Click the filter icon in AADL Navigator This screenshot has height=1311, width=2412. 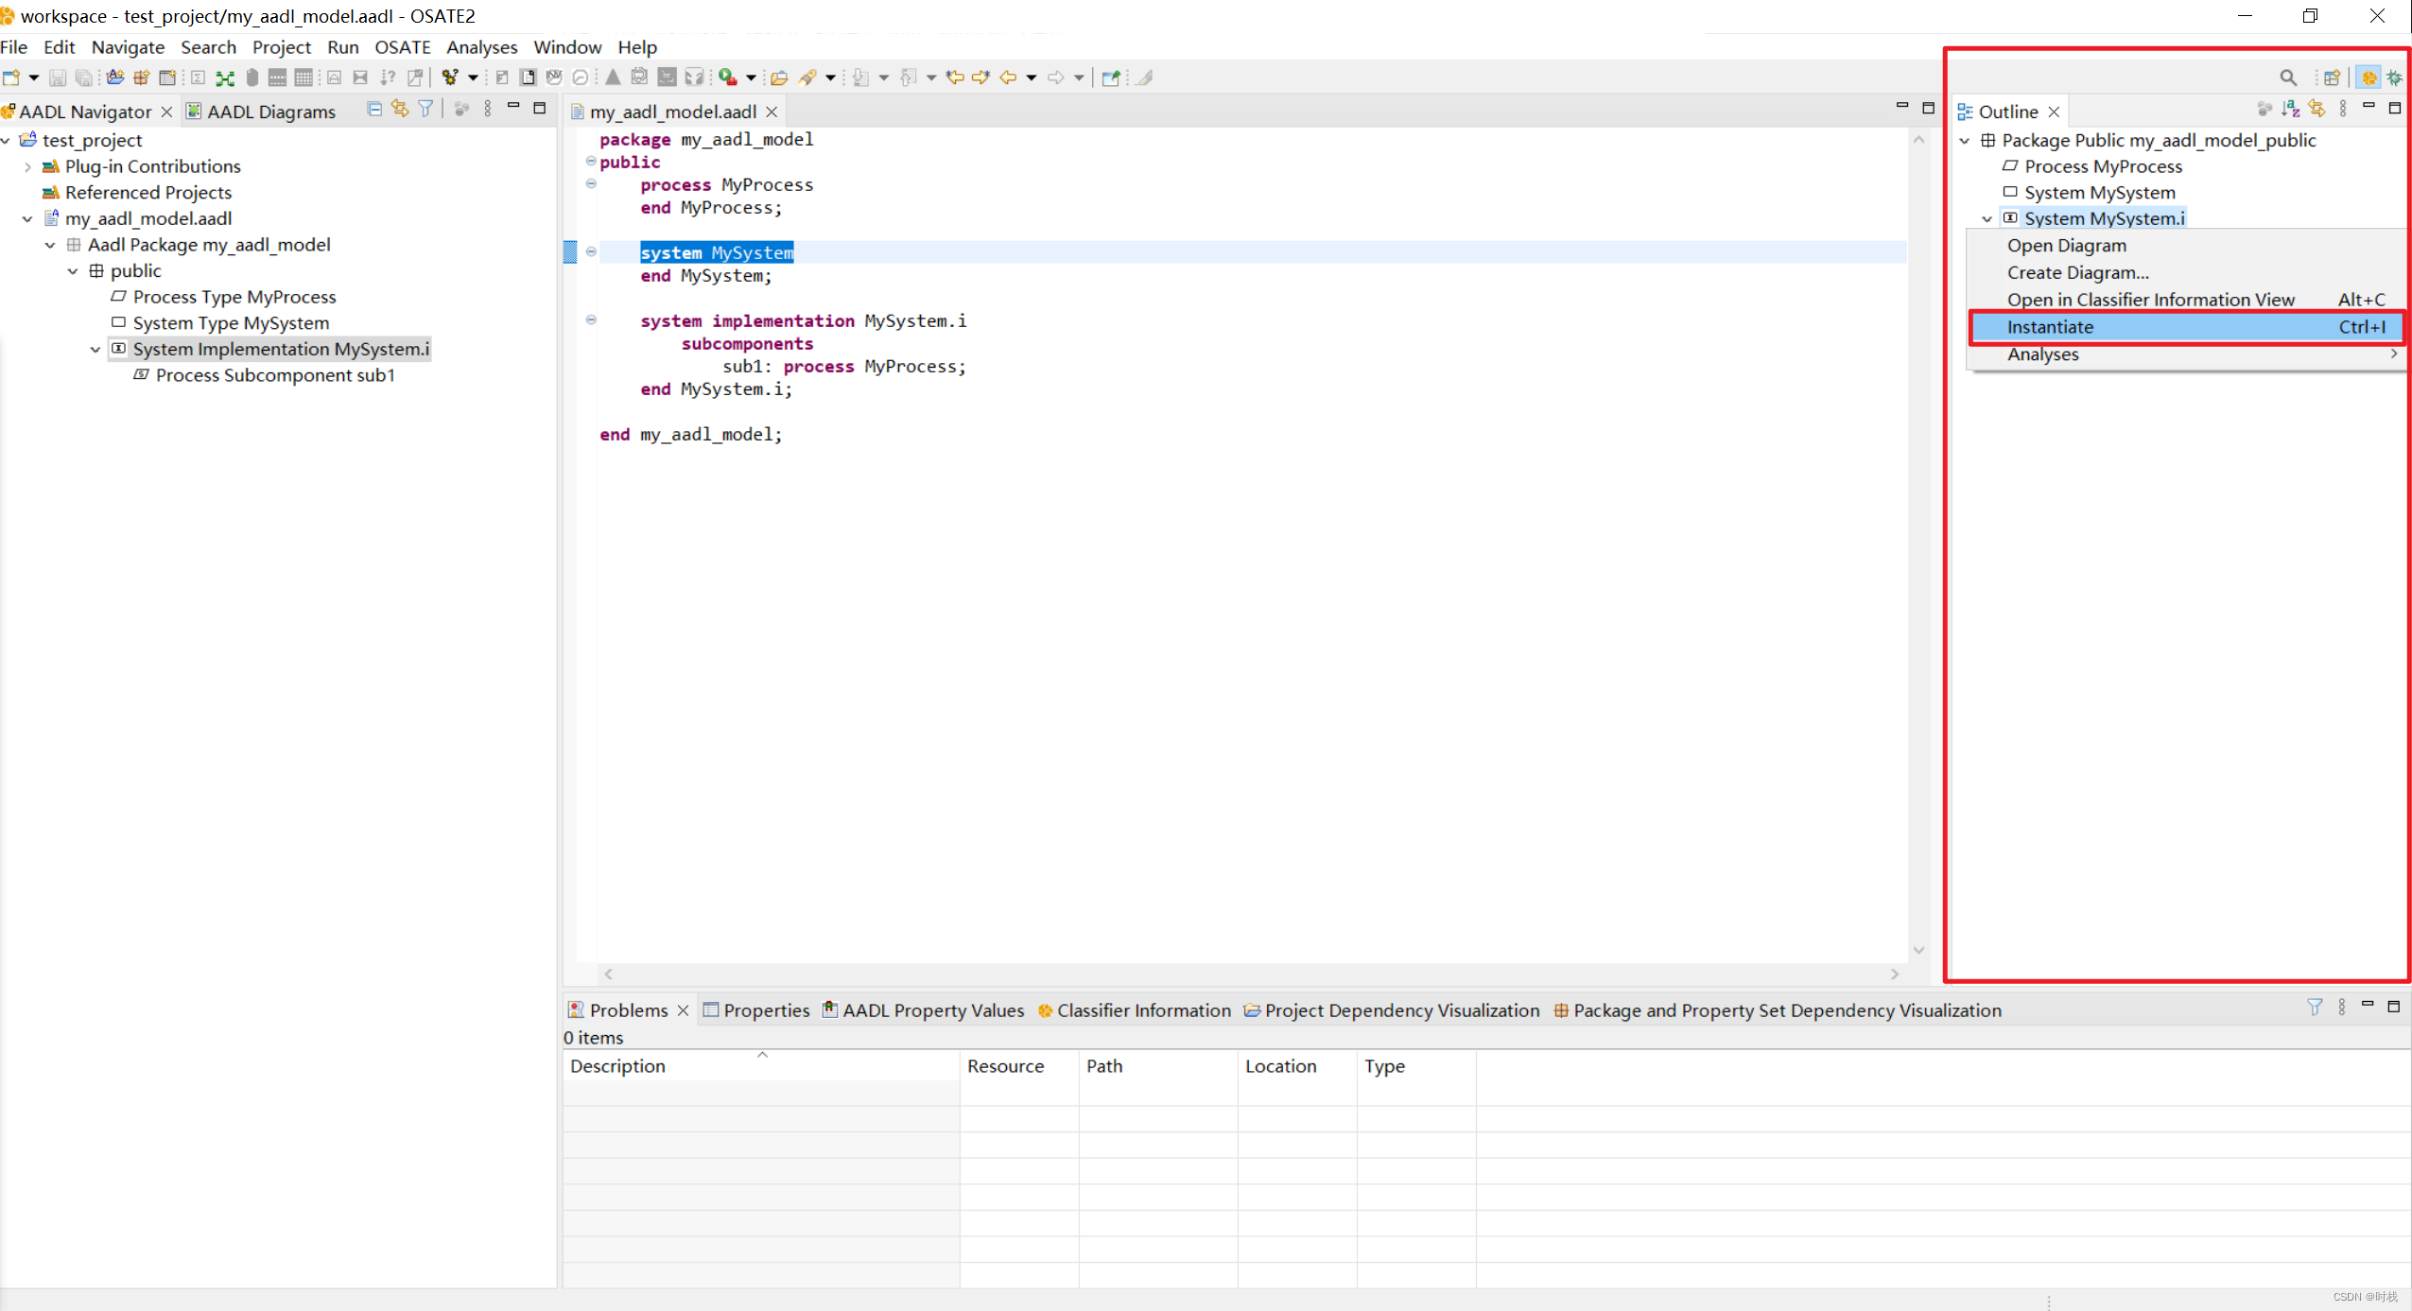point(426,110)
